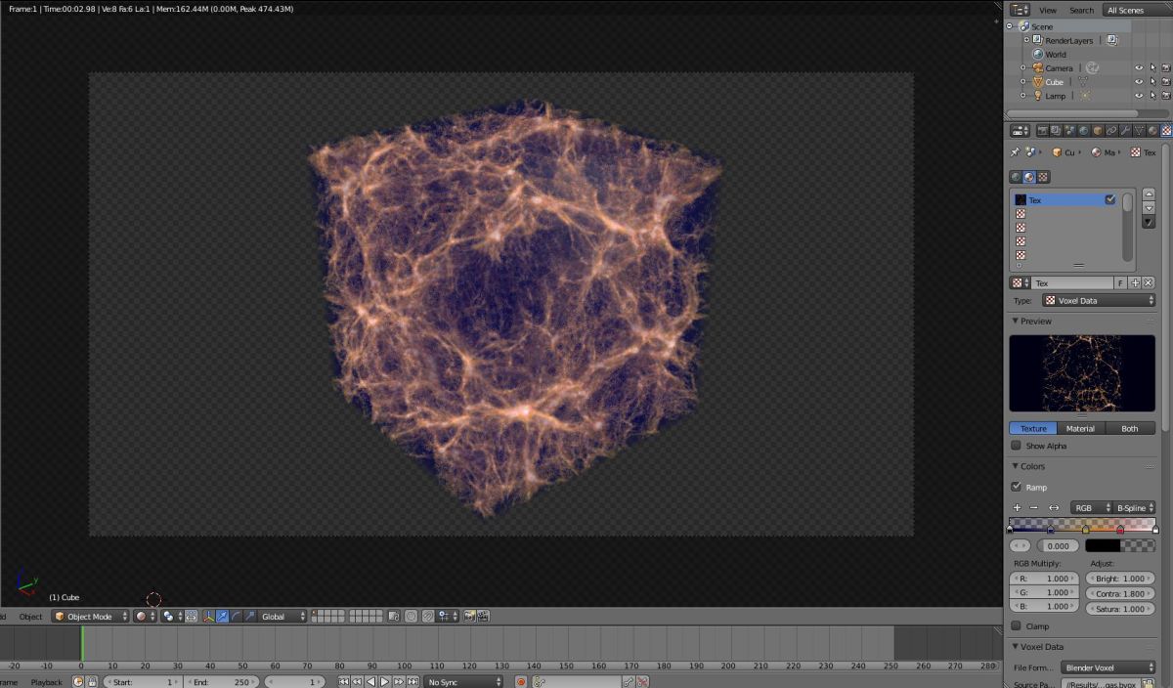Add color stop to ramp plus icon
The image size is (1173, 688).
click(x=1017, y=508)
